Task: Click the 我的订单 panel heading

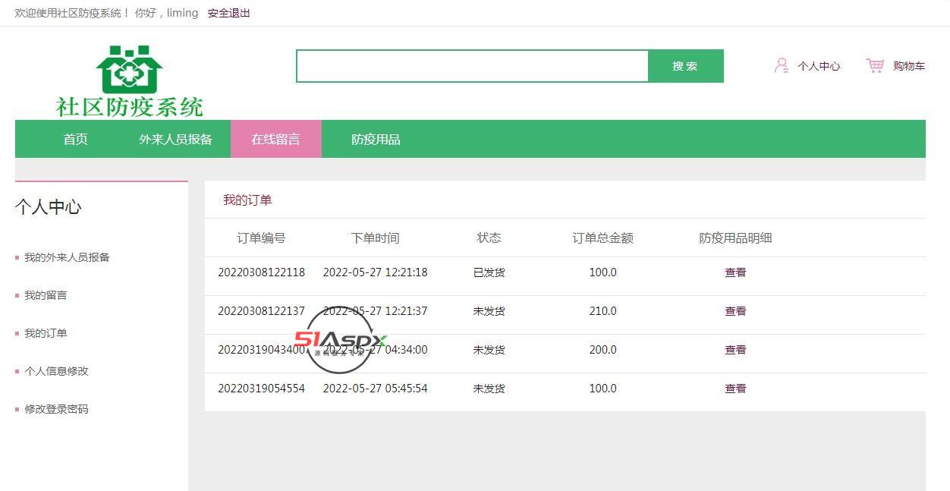Action: click(247, 200)
